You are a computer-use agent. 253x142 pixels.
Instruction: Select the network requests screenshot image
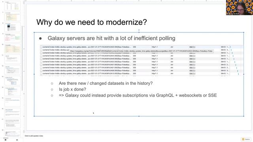142,60
